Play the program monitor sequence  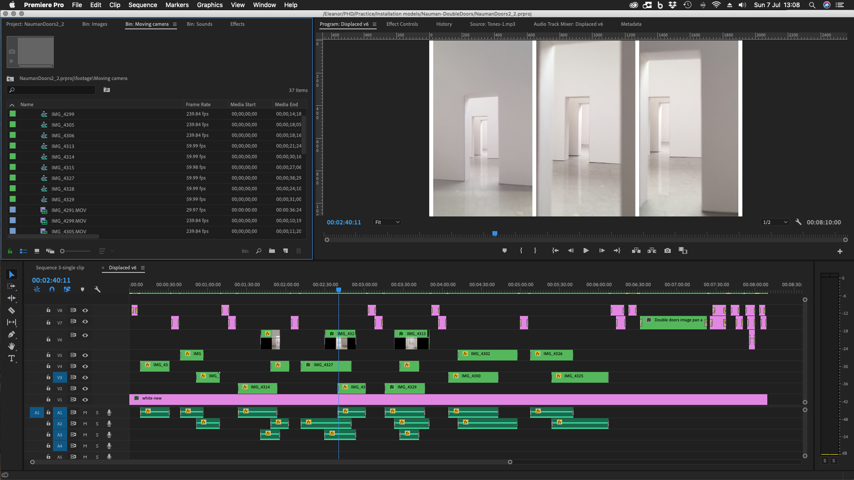pyautogui.click(x=586, y=251)
